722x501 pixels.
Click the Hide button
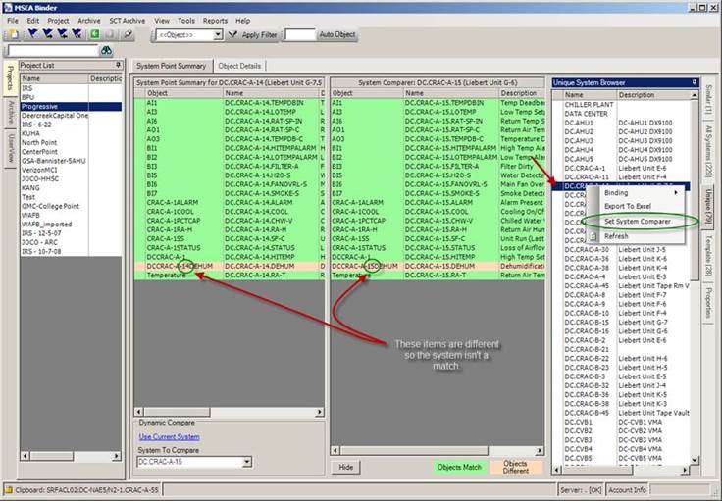(x=346, y=467)
